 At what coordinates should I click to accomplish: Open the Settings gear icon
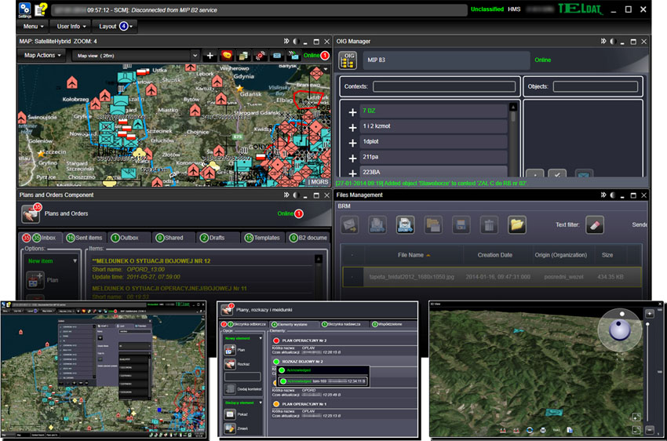pos(24,9)
